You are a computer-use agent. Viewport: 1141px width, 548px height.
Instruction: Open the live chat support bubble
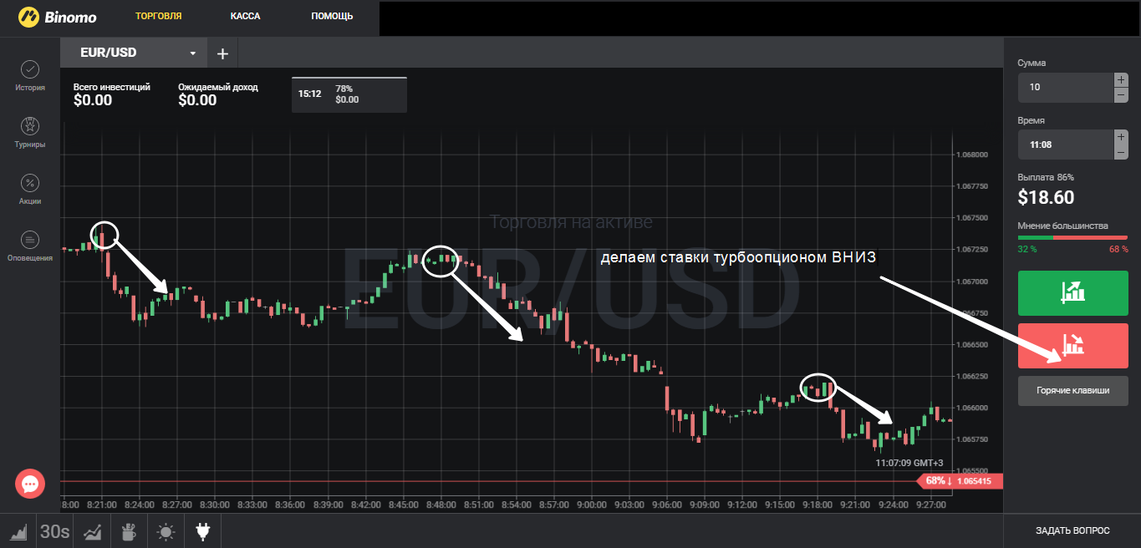pyautogui.click(x=30, y=484)
